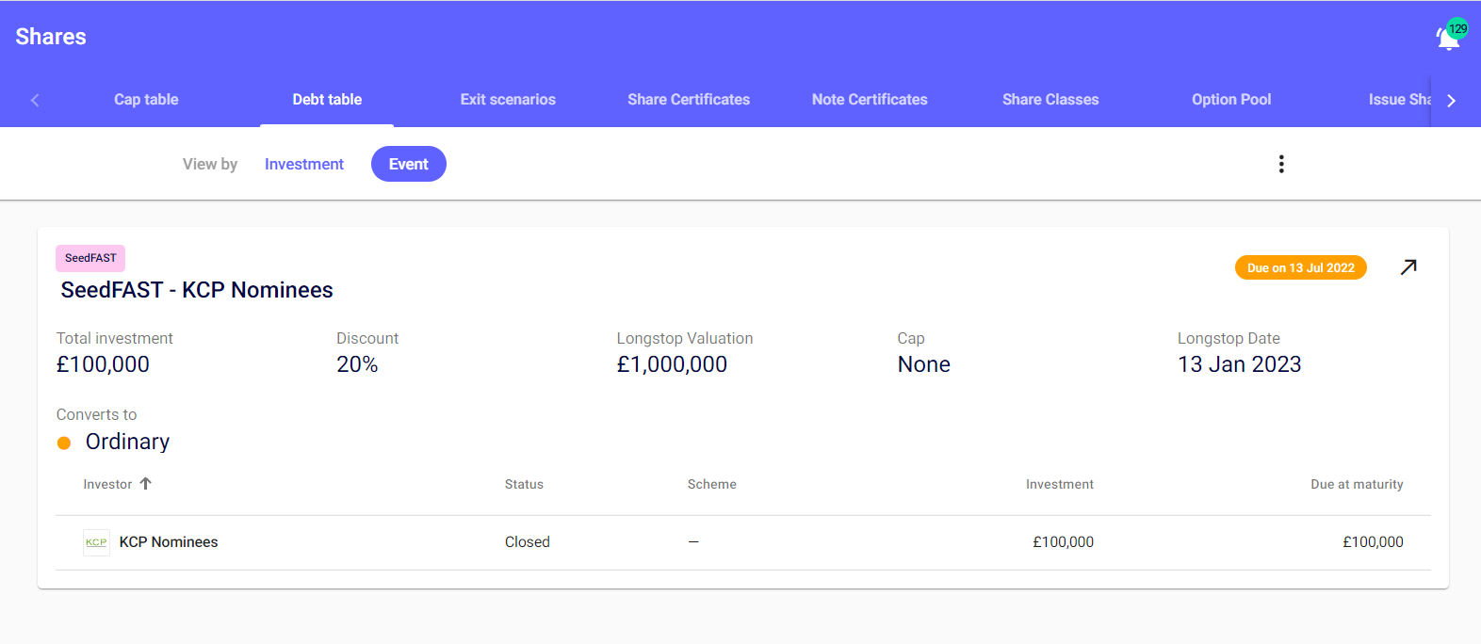
Task: Click the Investor sort arrow icon
Action: tap(146, 484)
